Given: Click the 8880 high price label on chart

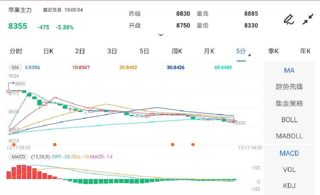Looking at the screenshot, I should coord(20,84).
